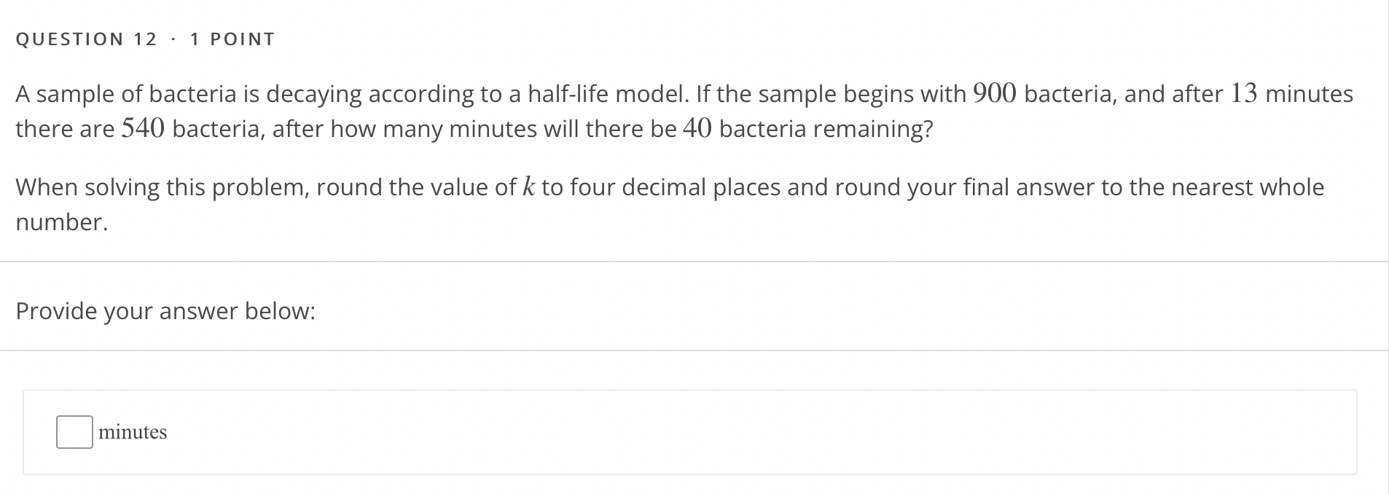Click the answer section container

point(692,431)
